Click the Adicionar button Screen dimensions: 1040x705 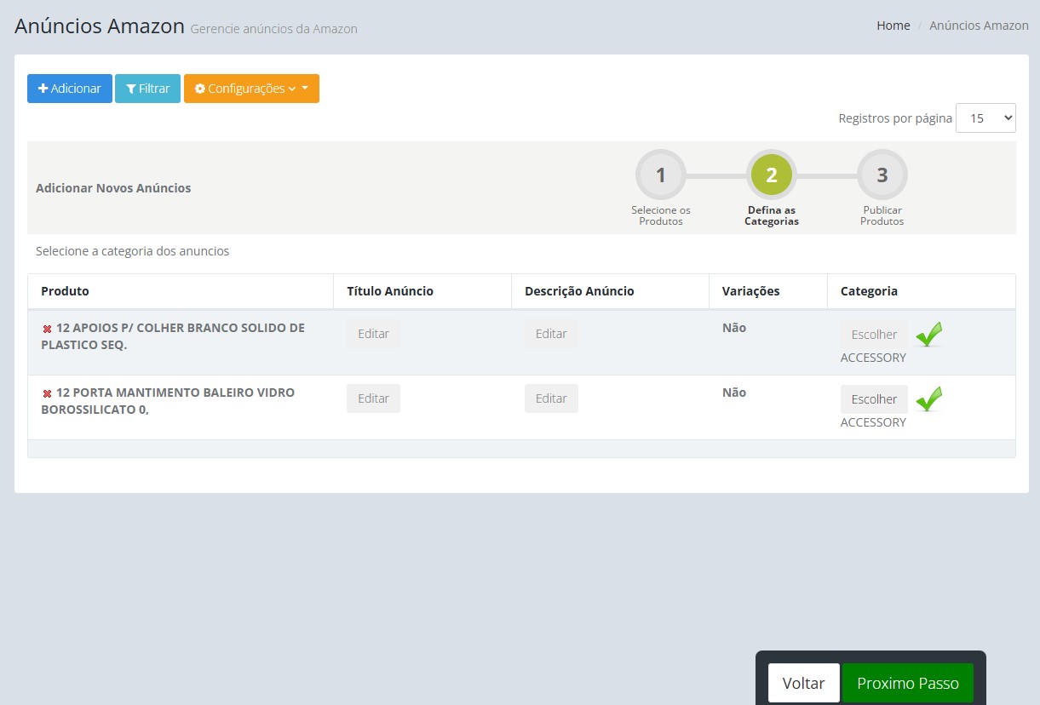point(70,89)
